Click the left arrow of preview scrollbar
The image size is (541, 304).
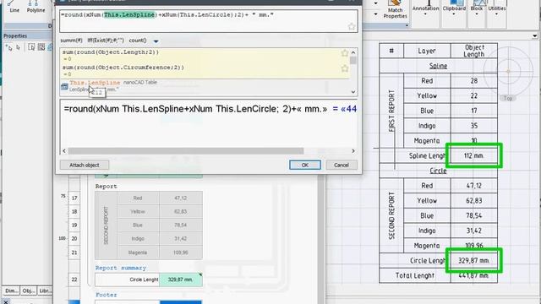(64, 151)
